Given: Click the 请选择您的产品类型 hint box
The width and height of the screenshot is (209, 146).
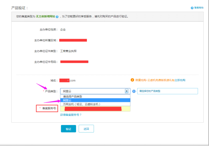Looking at the screenshot, I should [x=167, y=91].
